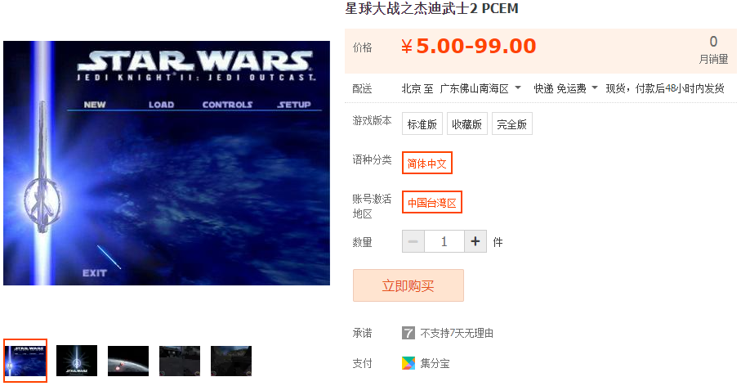Select the 完全版 game version
This screenshot has width=741, height=386.
(511, 124)
